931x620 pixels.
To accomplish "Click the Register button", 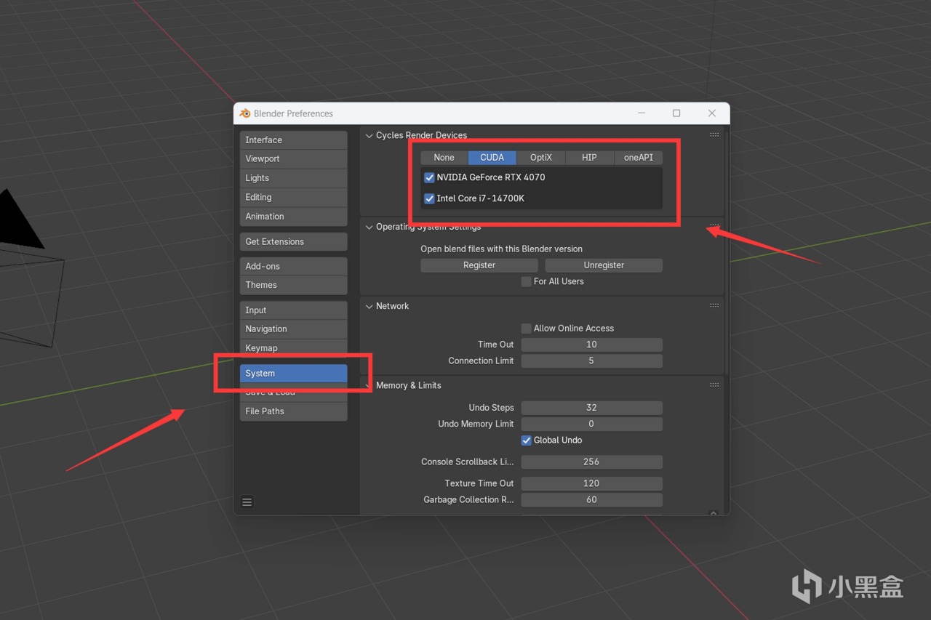I will pyautogui.click(x=479, y=265).
